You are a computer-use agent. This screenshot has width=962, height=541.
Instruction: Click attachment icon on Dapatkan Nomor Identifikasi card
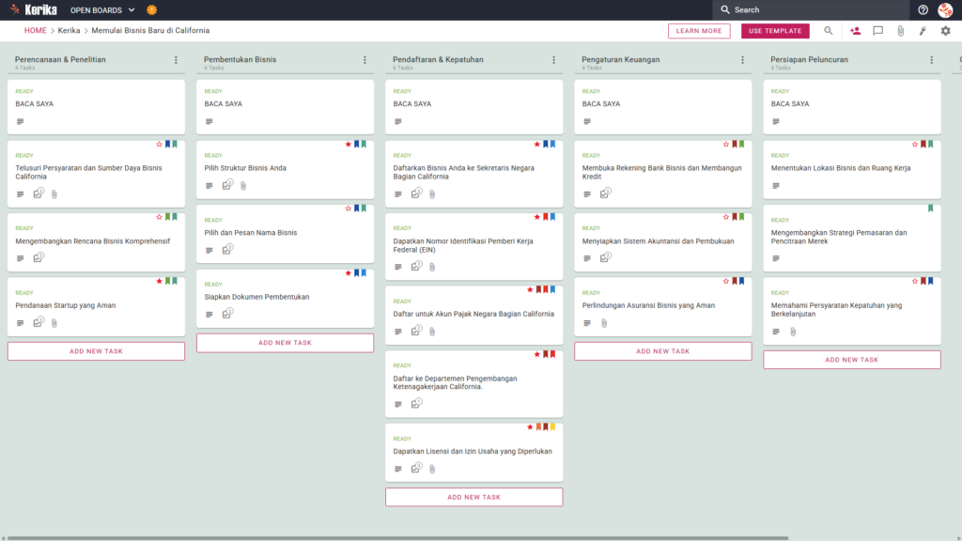click(432, 267)
